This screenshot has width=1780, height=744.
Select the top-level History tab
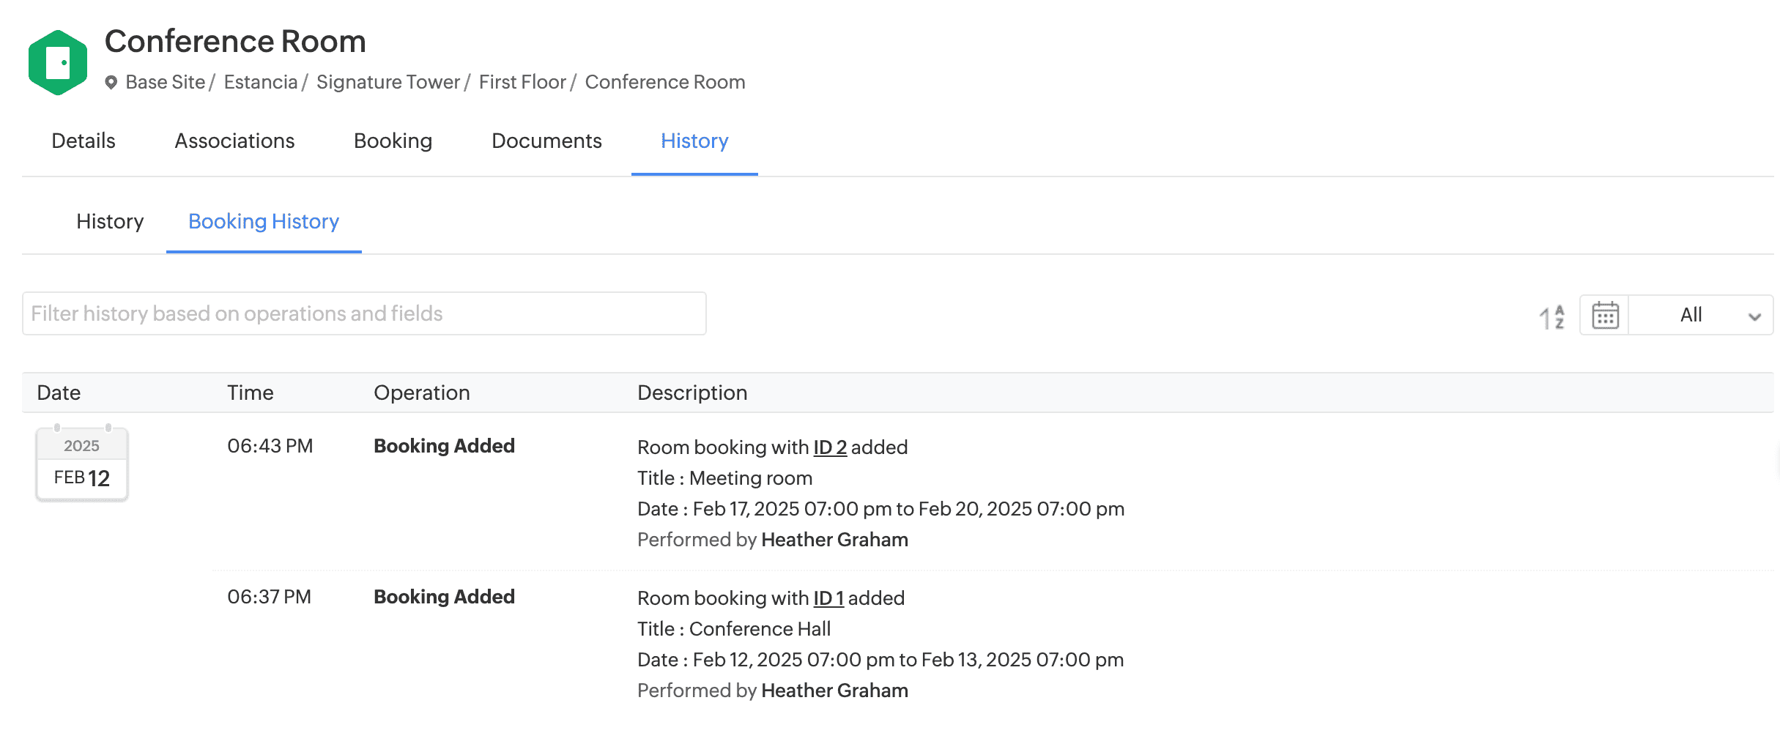tap(694, 141)
